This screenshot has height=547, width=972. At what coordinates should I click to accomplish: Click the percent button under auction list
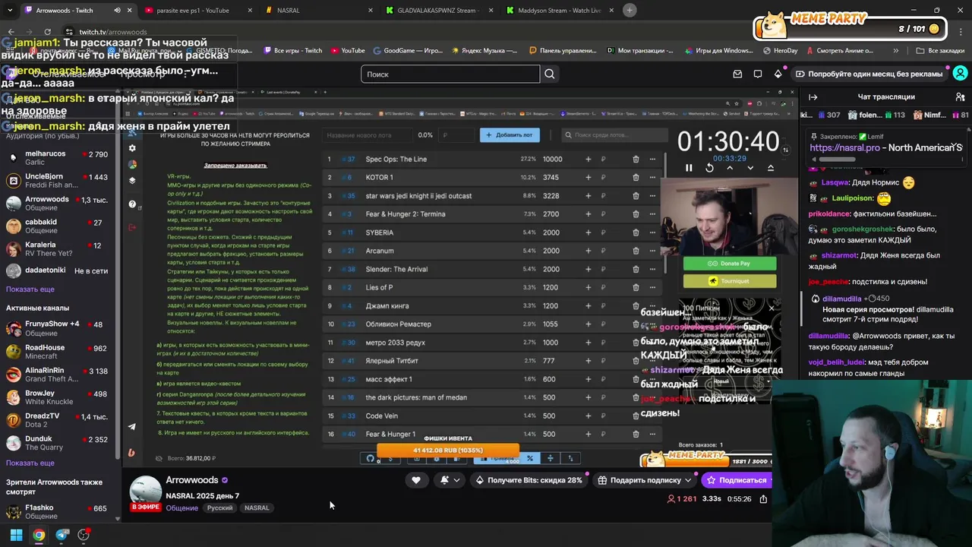pyautogui.click(x=530, y=458)
